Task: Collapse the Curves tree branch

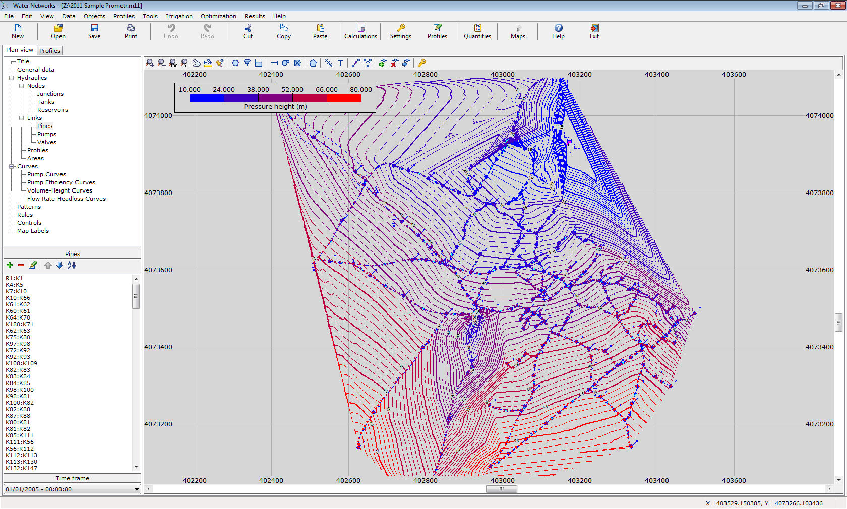Action: click(x=12, y=166)
